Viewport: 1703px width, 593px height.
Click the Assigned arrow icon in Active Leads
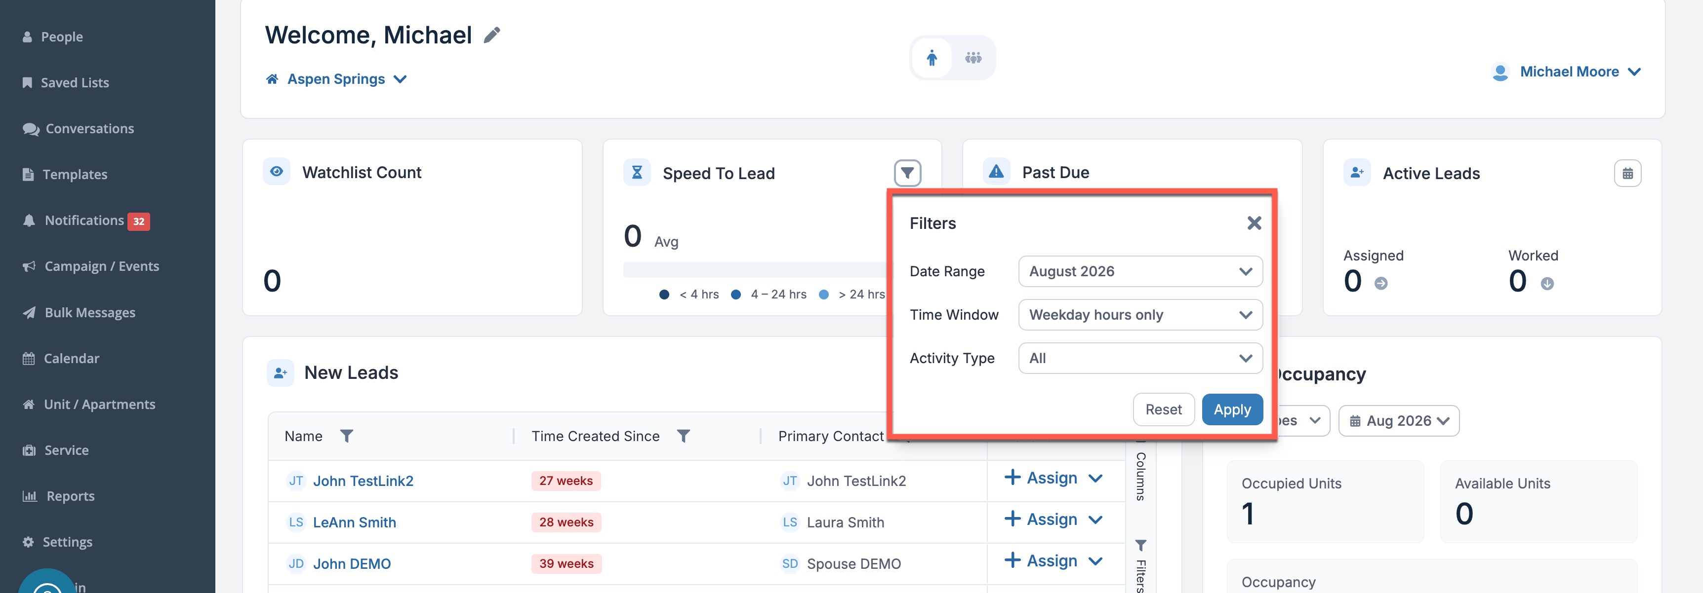[x=1380, y=283]
